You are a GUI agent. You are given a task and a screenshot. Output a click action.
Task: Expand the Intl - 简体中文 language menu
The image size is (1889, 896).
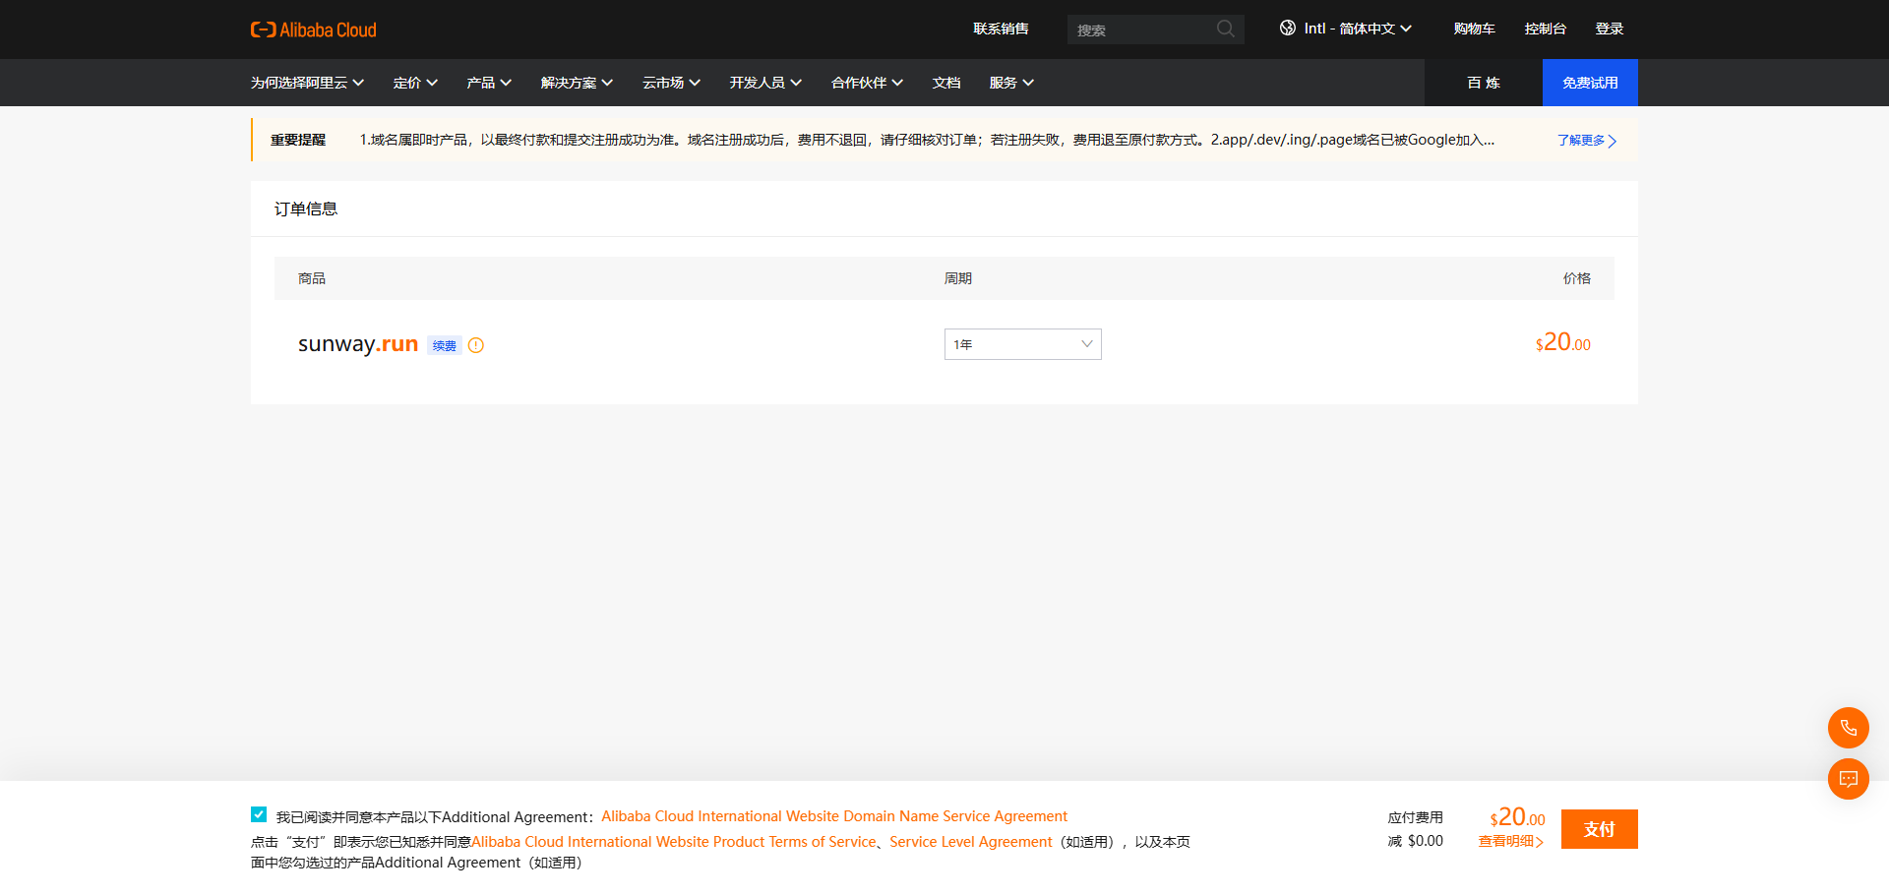tap(1346, 29)
